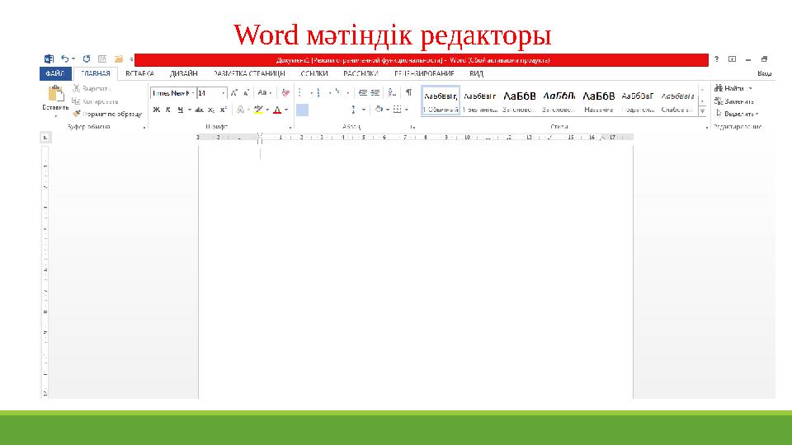The height and width of the screenshot is (445, 792).
Task: Toggle strikethrough abc button
Action: coord(199,110)
